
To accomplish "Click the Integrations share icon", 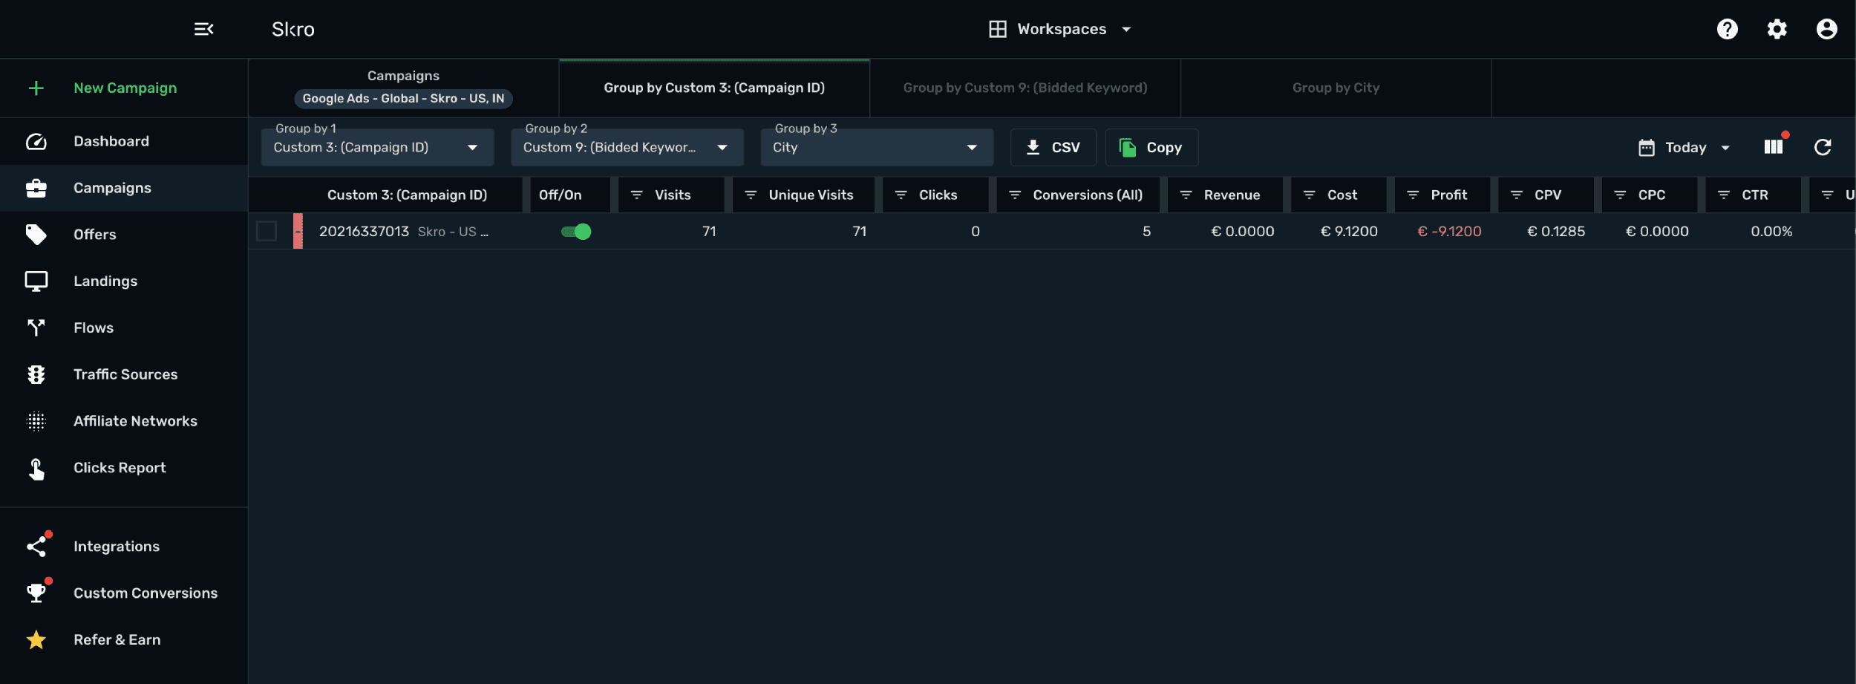I will pos(36,547).
